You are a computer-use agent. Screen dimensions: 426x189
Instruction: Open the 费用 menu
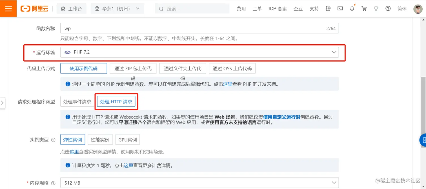click(241, 9)
